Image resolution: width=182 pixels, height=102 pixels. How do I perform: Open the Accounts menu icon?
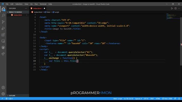pyautogui.click(x=3, y=88)
